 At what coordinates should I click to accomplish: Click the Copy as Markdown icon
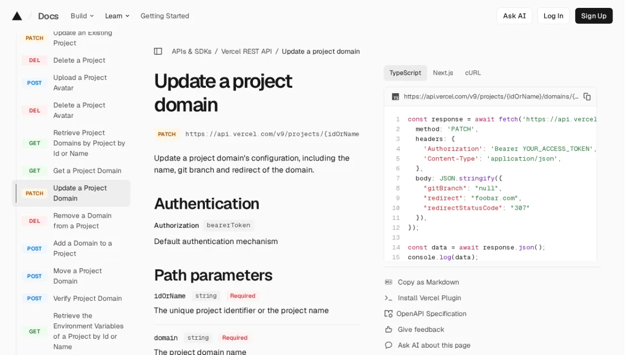click(389, 282)
